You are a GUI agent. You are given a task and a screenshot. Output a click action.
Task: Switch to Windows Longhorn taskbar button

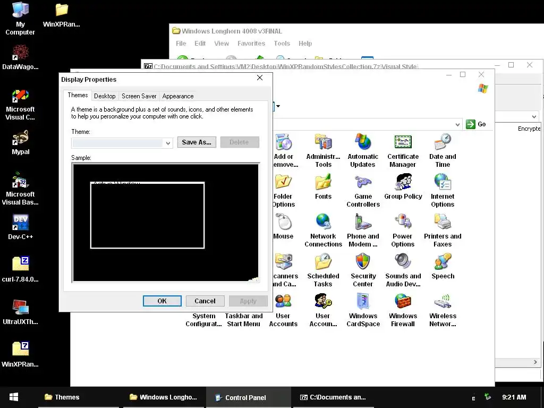(163, 397)
